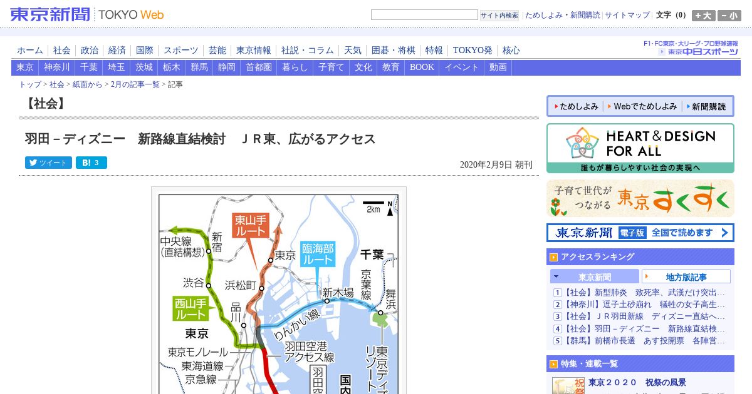
Task: Select the 埼玉 region tab
Action: click(x=117, y=68)
